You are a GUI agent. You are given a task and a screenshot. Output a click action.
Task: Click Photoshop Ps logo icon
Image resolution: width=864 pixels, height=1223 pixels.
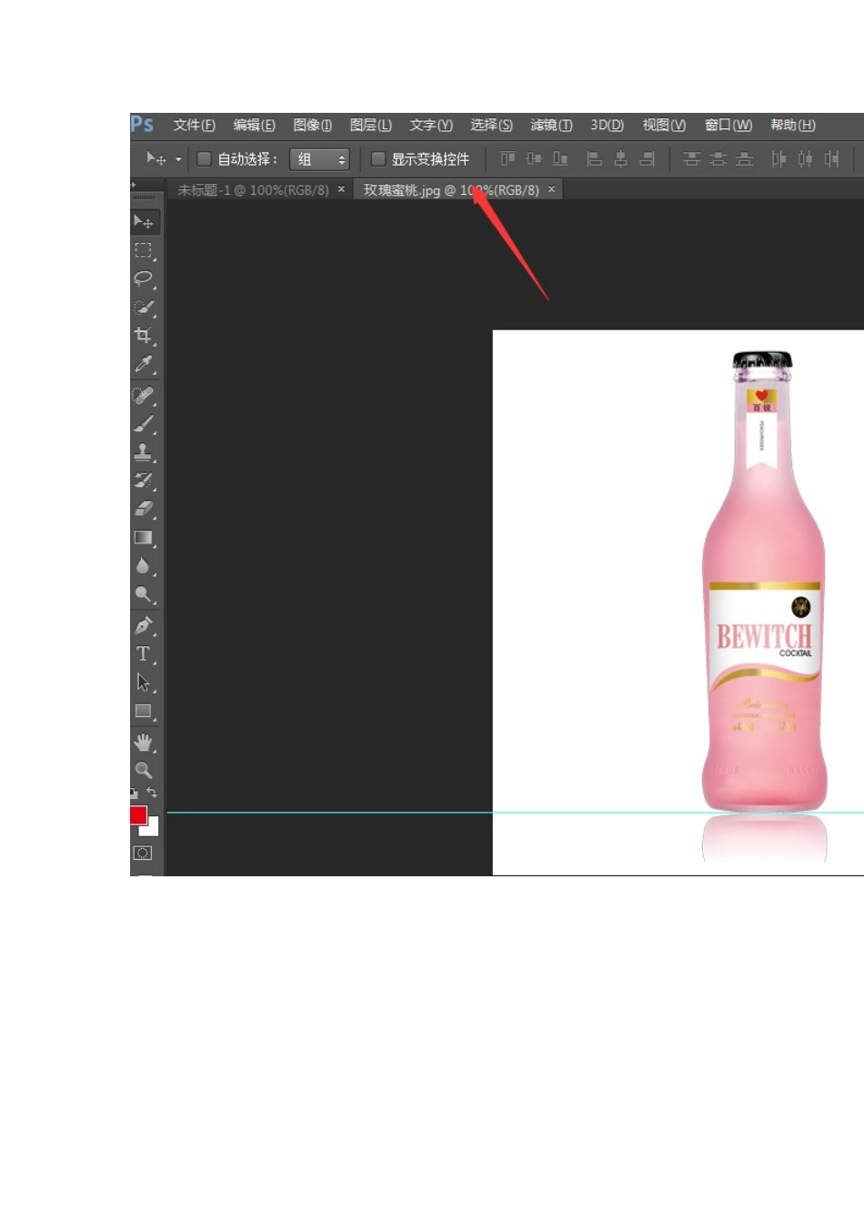pos(142,125)
